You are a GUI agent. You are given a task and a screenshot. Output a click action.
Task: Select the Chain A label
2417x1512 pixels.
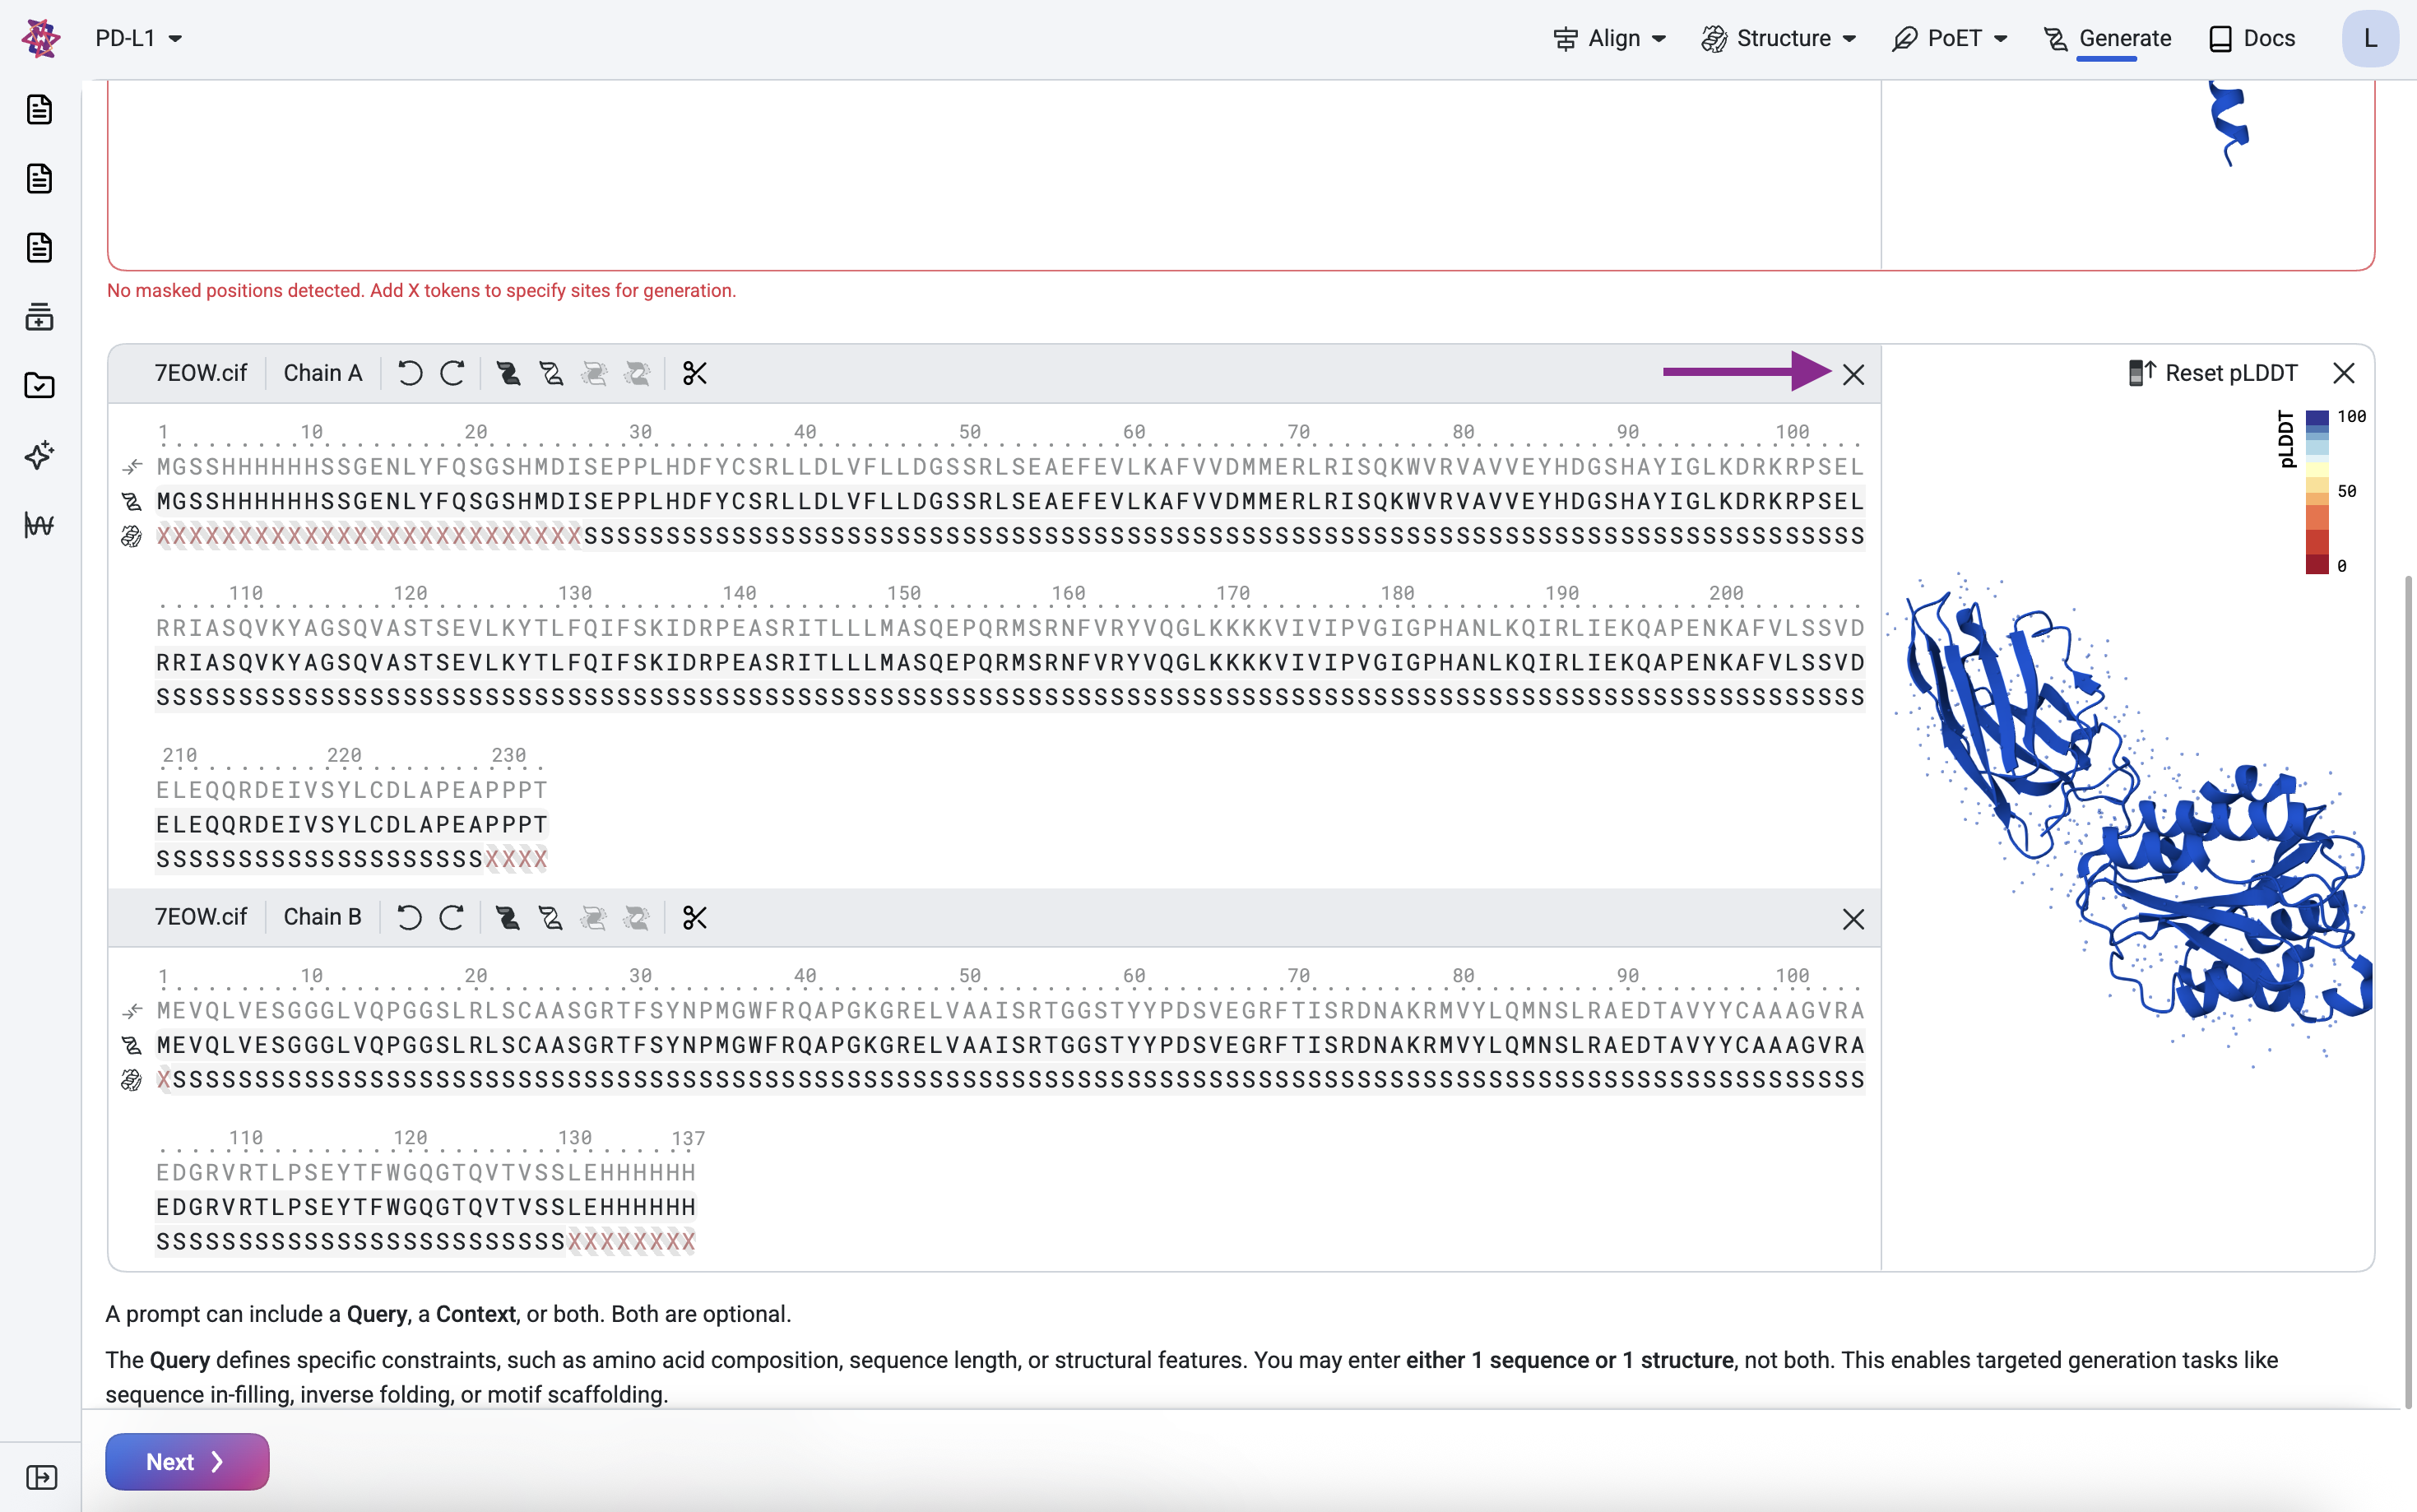pos(323,373)
